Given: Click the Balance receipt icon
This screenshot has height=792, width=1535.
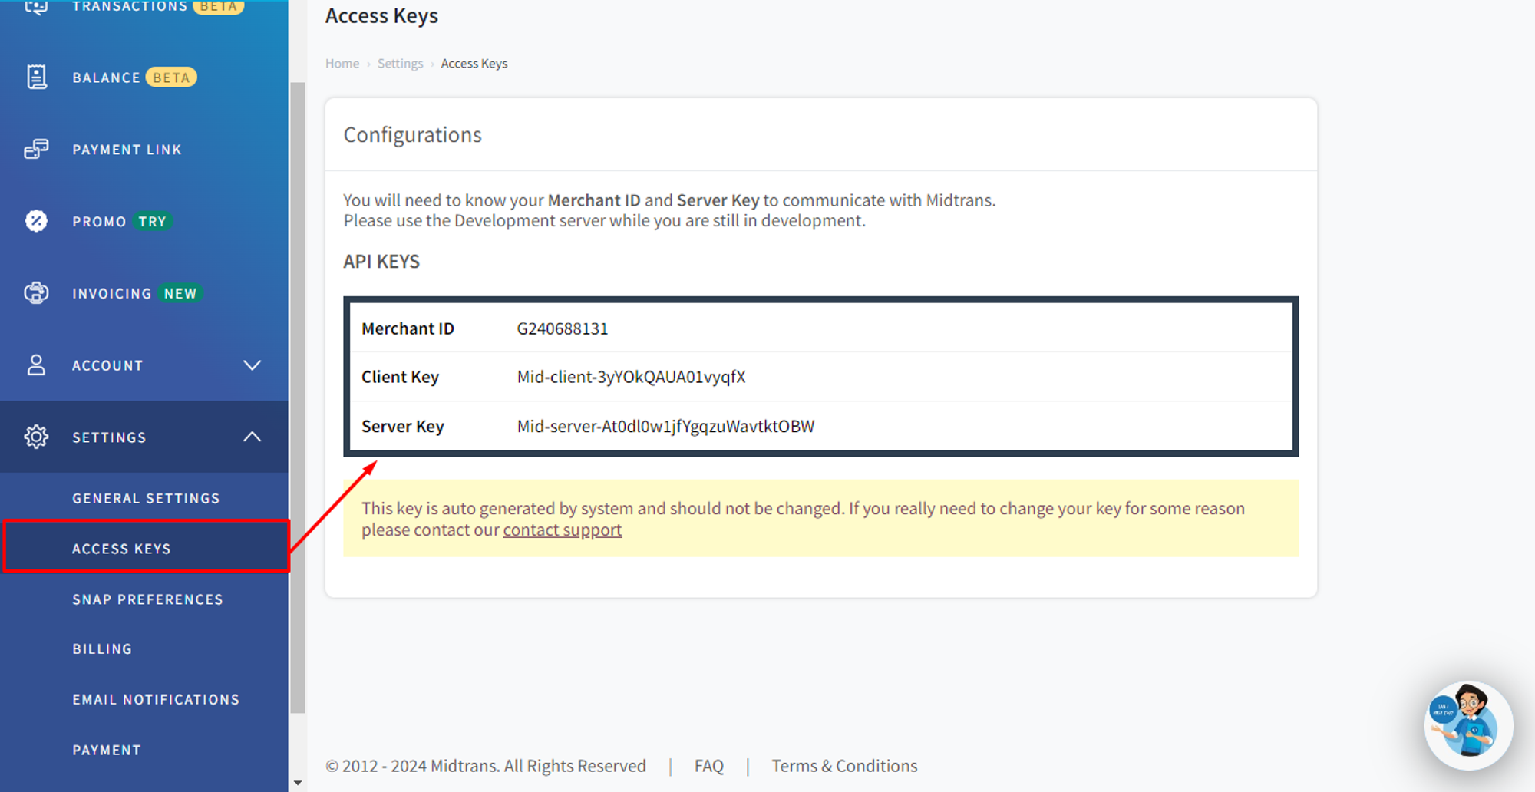Looking at the screenshot, I should point(36,77).
